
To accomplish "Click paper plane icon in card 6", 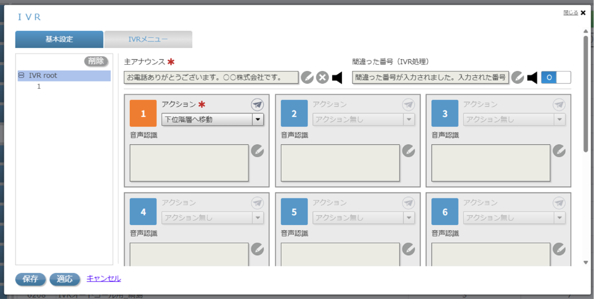I will pos(559,203).
